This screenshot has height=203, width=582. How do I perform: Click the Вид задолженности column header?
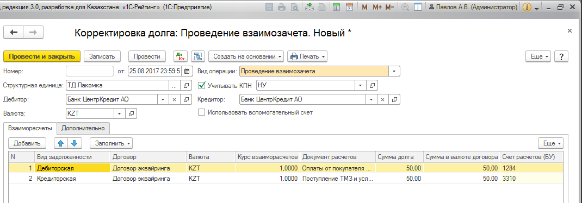[x=72, y=157]
